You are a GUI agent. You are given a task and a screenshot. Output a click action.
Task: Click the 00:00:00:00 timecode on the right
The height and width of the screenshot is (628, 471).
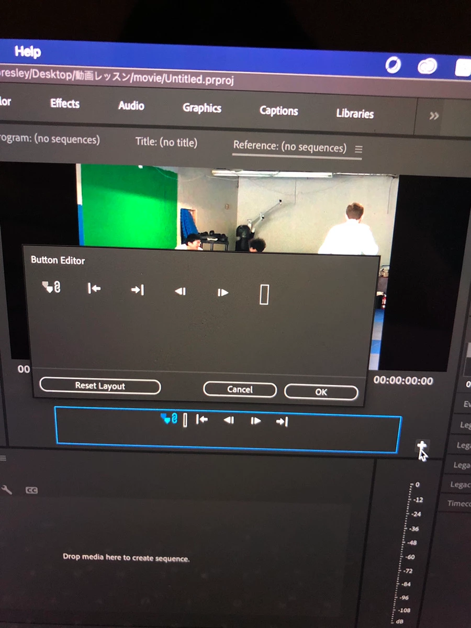(403, 380)
